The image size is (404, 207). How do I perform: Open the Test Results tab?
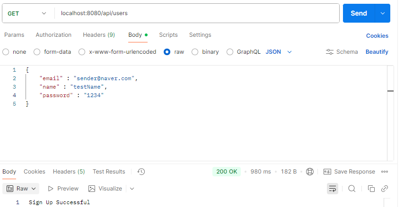pos(109,172)
